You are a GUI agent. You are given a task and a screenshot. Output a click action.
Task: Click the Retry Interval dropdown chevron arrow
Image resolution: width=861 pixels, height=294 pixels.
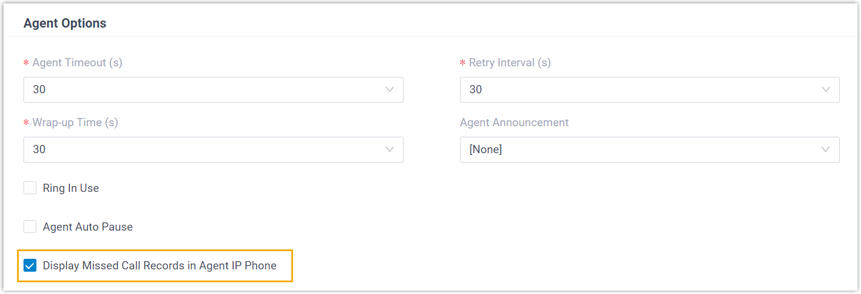coord(826,90)
